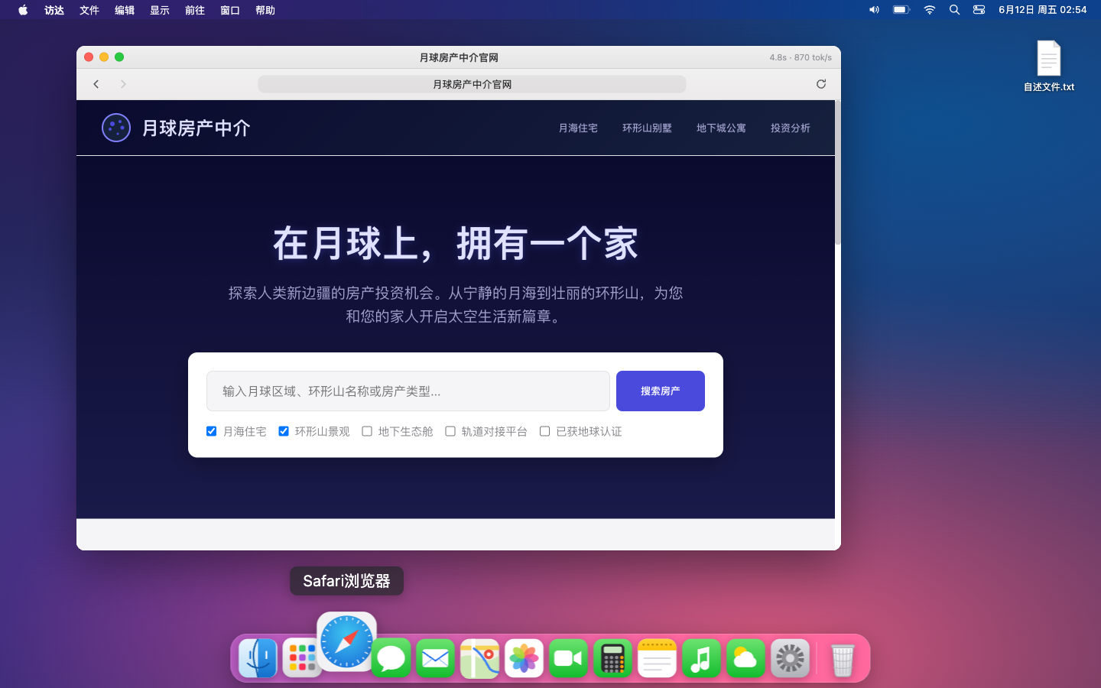Open Calculator in the dock
Image resolution: width=1101 pixels, height=688 pixels.
click(x=613, y=658)
